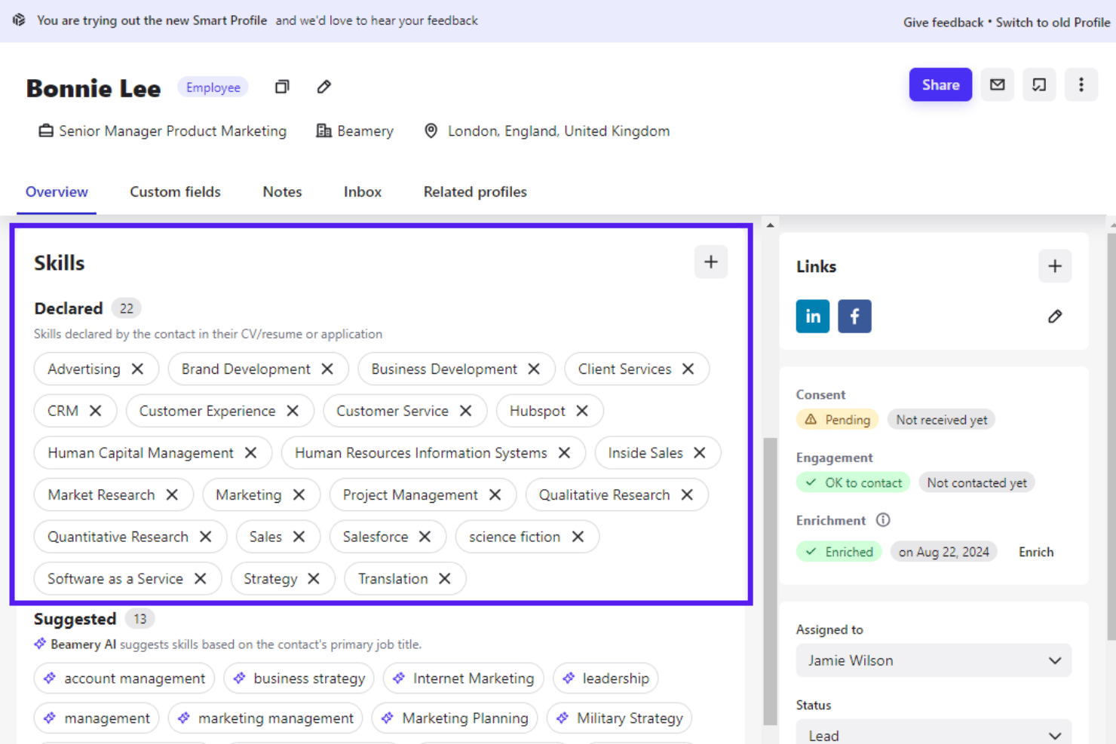Remove the Sales skill
The image size is (1116, 744).
point(299,536)
